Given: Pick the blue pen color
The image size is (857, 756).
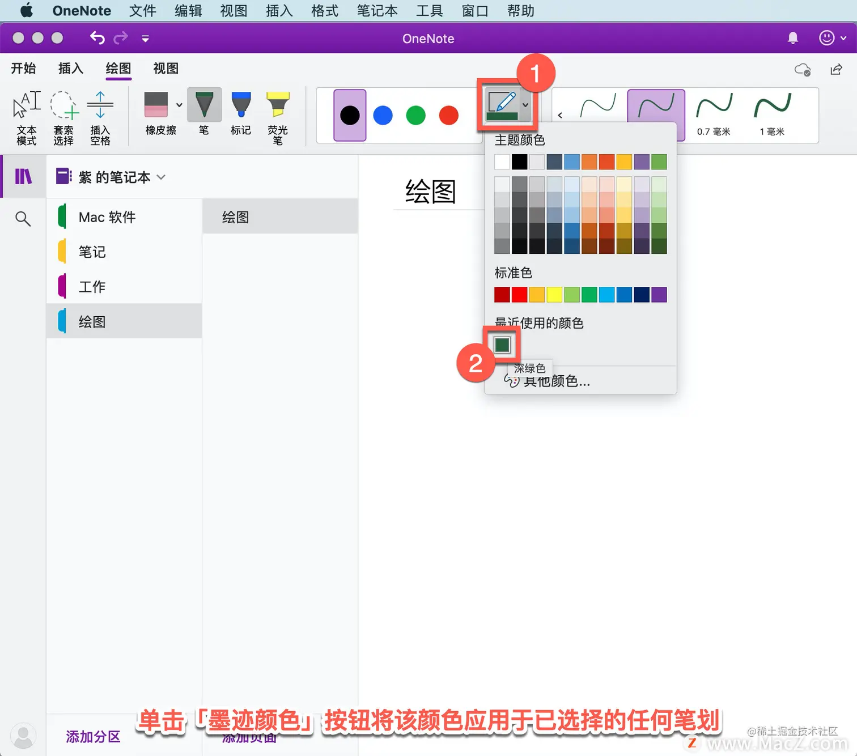Looking at the screenshot, I should (x=383, y=115).
